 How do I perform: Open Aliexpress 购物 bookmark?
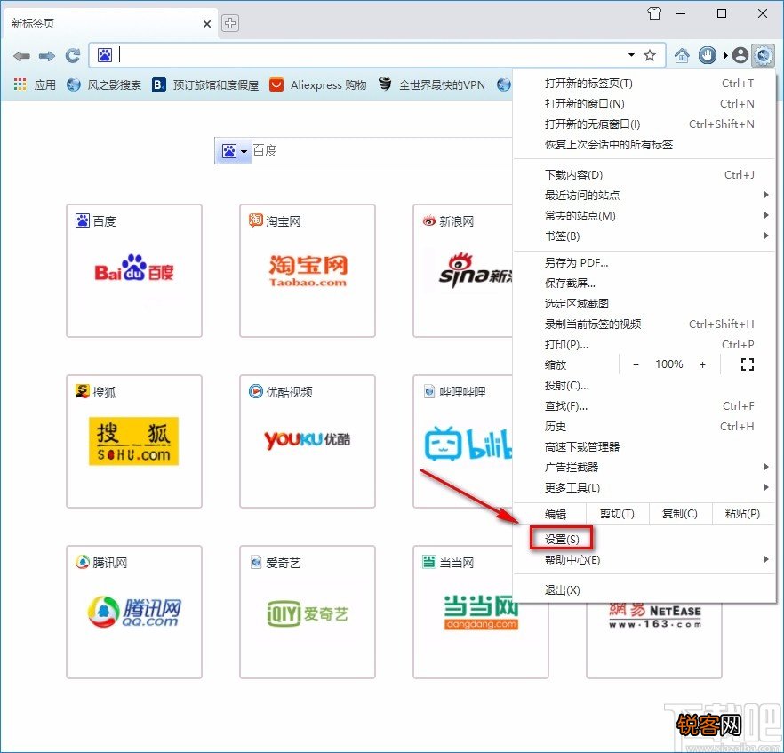[x=317, y=85]
